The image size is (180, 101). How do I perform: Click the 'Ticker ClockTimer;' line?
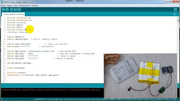click(16, 68)
